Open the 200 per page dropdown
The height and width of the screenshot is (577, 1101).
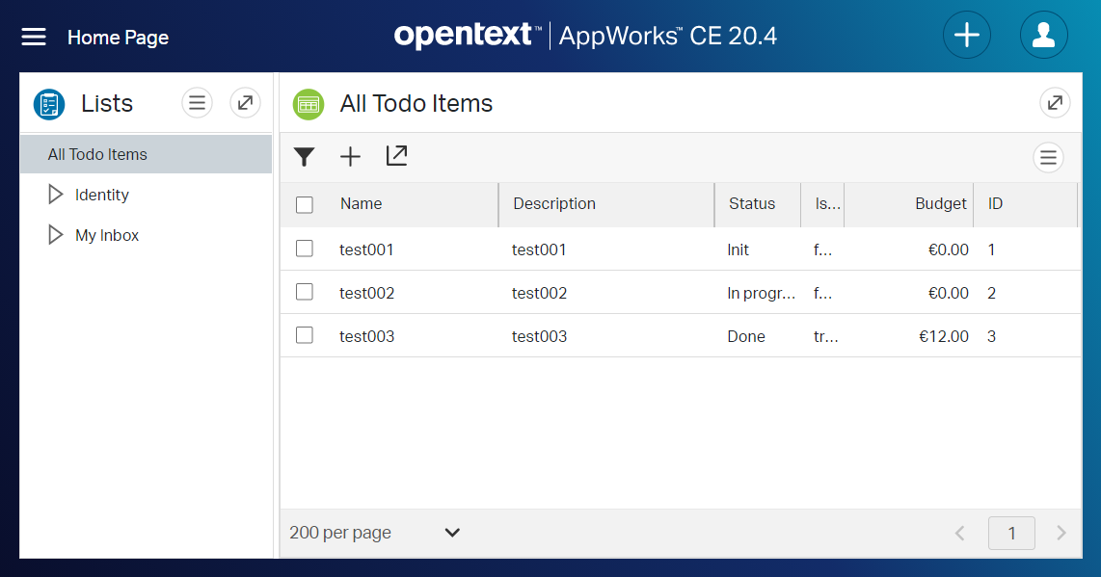375,533
